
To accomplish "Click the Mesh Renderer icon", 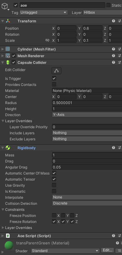I will pos(8,56).
